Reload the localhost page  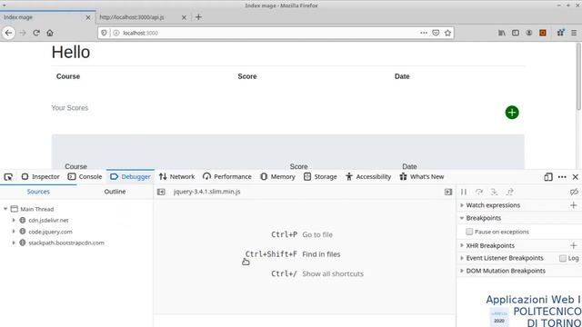[x=36, y=33]
